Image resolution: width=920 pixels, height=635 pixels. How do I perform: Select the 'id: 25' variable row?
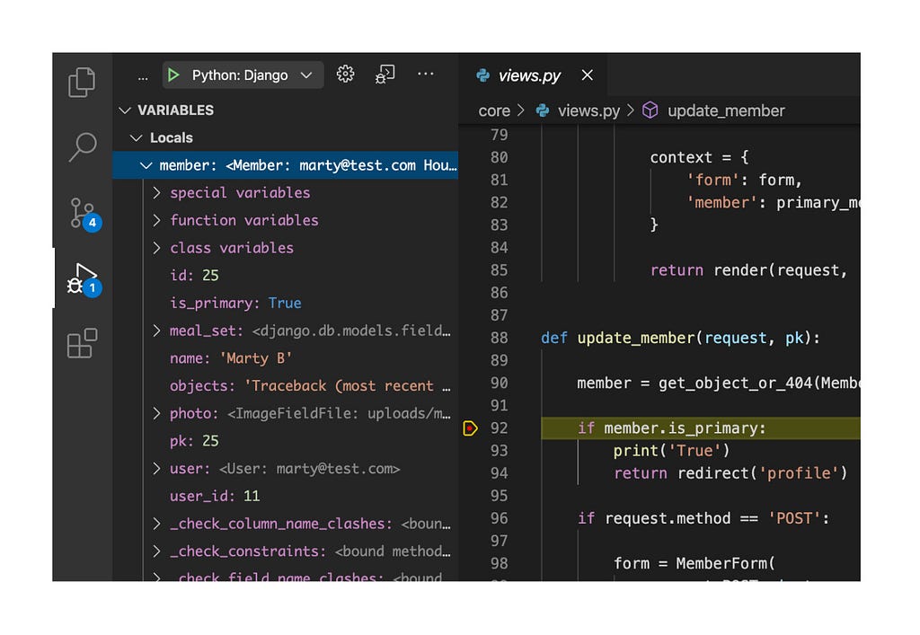[x=285, y=276]
